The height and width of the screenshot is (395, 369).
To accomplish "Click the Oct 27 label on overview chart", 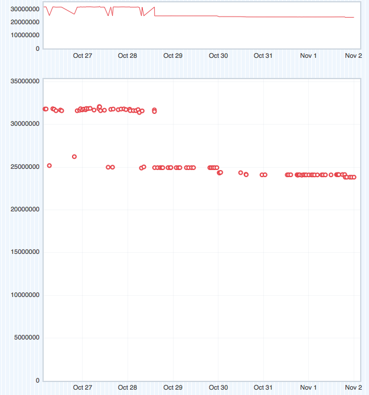I will (83, 56).
